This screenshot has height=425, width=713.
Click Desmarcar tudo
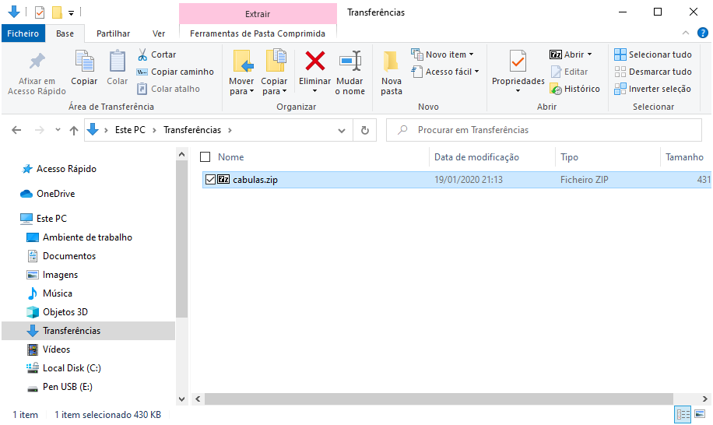coord(653,72)
